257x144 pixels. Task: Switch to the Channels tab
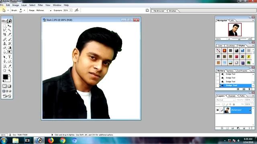pos(232,96)
